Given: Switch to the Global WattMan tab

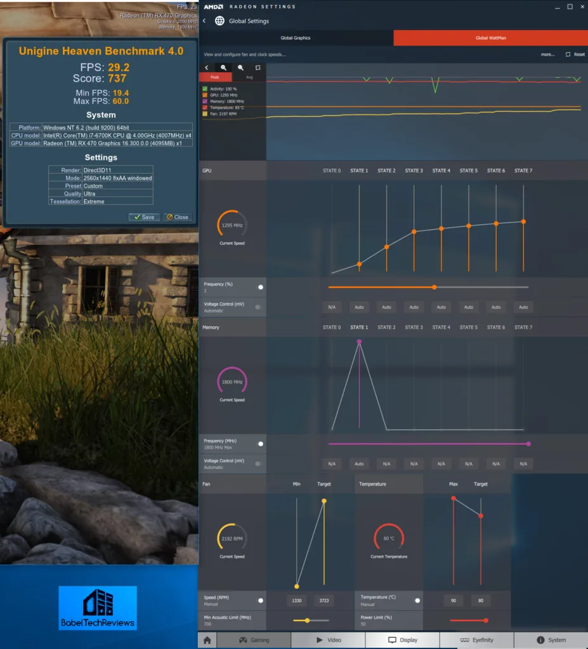Looking at the screenshot, I should click(x=490, y=37).
